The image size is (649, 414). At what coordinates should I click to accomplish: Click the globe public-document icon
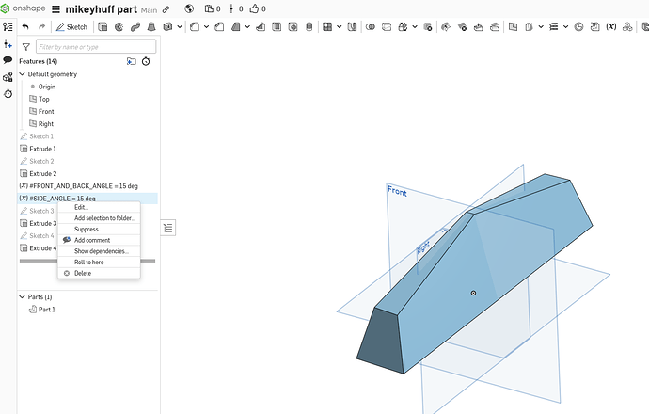[189, 8]
